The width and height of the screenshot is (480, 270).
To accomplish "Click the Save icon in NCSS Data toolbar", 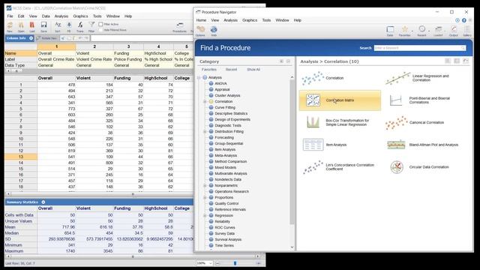I will (x=43, y=27).
